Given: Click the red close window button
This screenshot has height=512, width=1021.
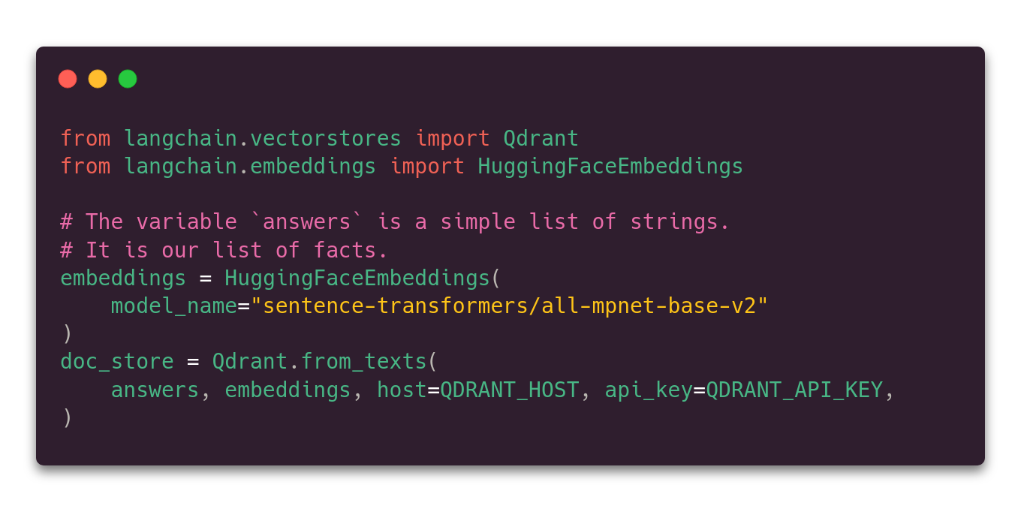Looking at the screenshot, I should (68, 79).
